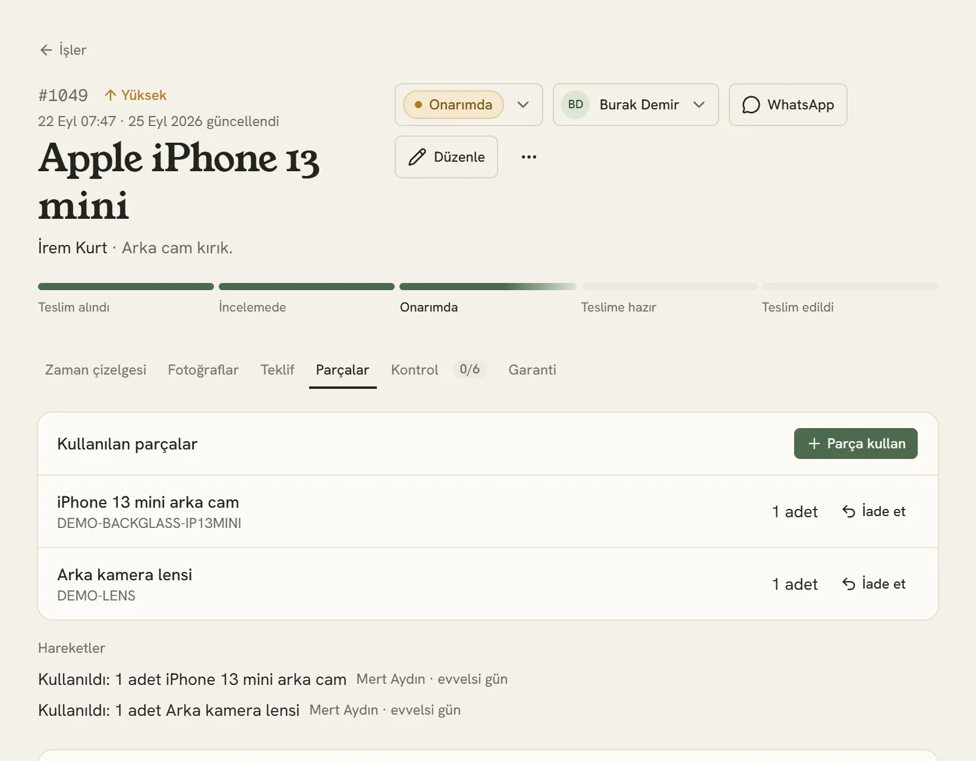Click the activity entry for iPhone 13 mini arka cam
Viewport: 976px width, 761px height.
click(273, 679)
